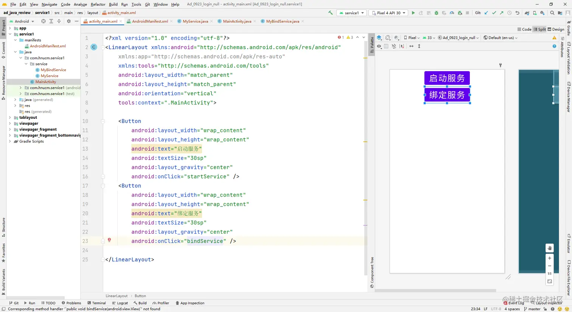Viewport: 572px width, 312px height.
Task: Expand the app module in tree
Action: 10,28
